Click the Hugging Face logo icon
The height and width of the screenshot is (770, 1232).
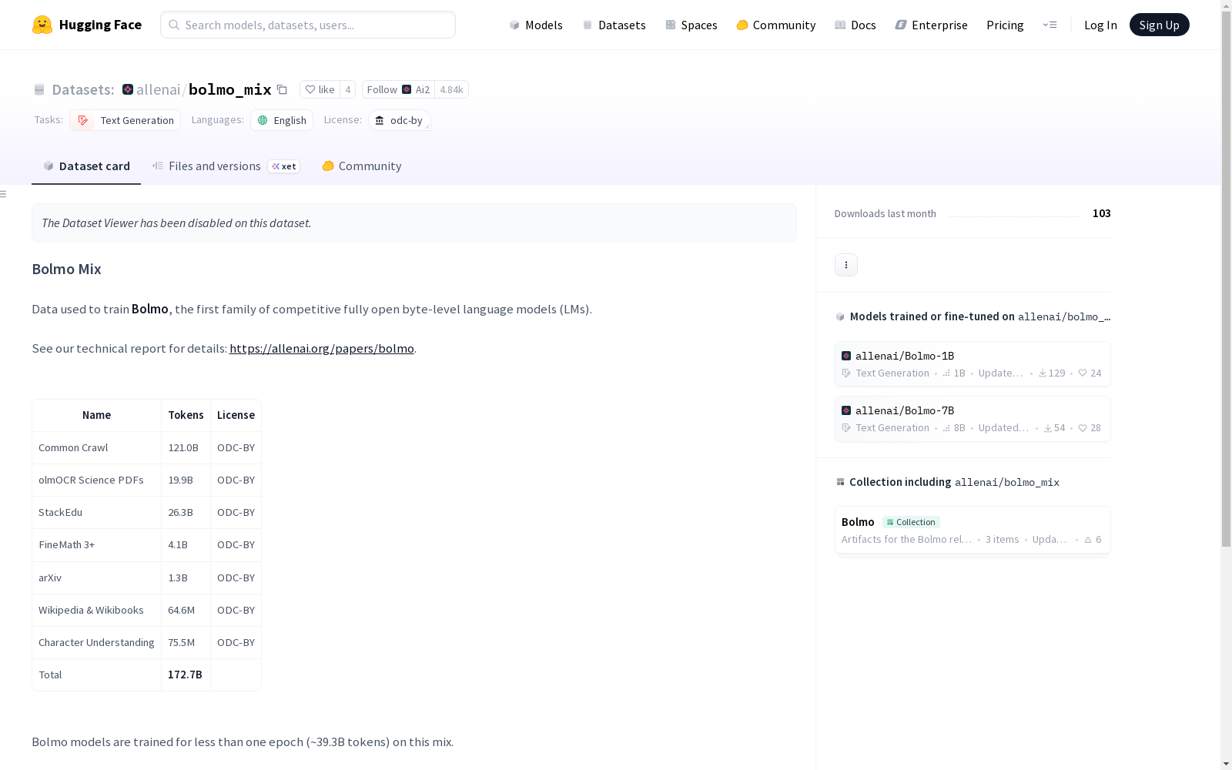42,25
